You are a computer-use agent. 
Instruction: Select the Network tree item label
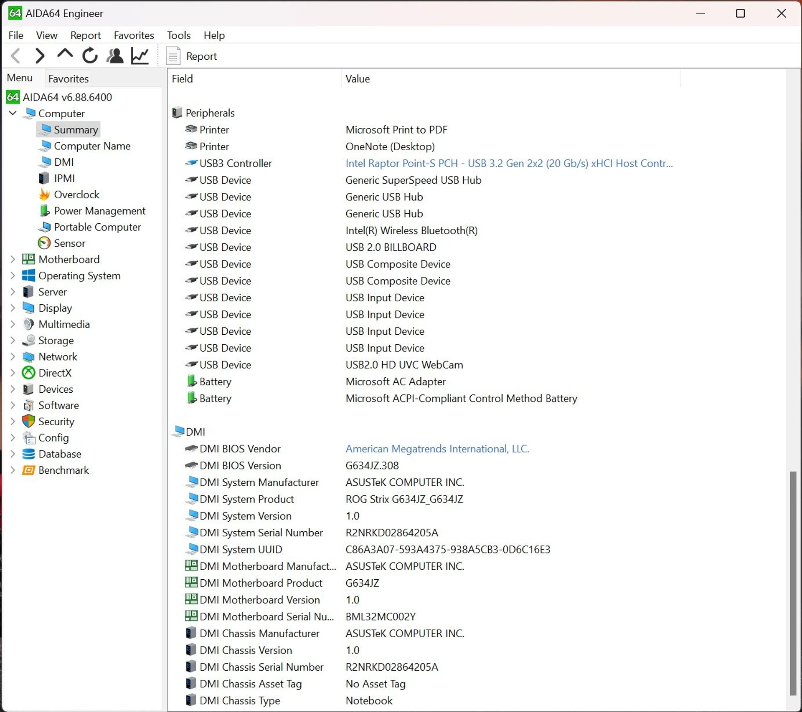[58, 357]
